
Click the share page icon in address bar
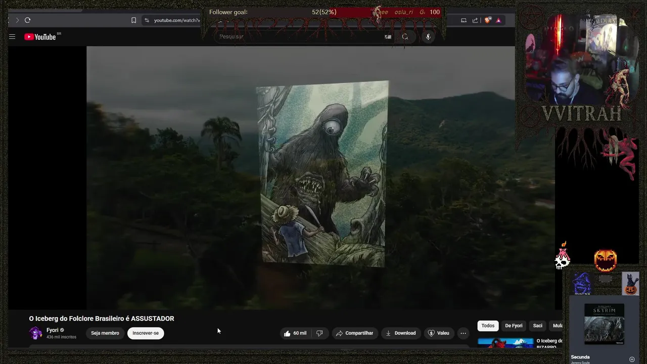click(x=475, y=20)
